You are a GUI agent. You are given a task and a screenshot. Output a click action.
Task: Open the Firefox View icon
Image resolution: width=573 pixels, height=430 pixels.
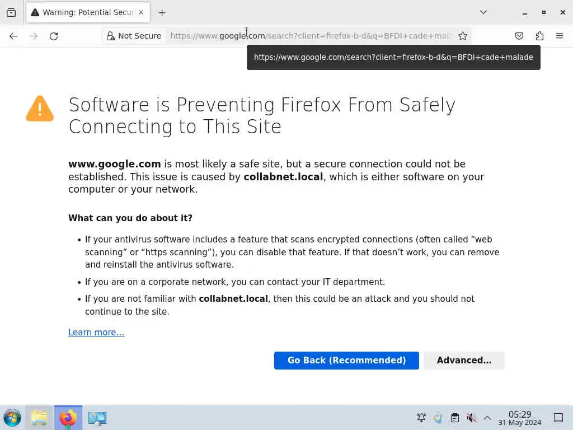coord(11,12)
